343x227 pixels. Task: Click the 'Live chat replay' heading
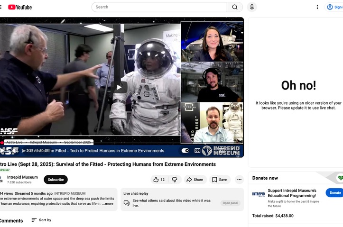(136, 193)
